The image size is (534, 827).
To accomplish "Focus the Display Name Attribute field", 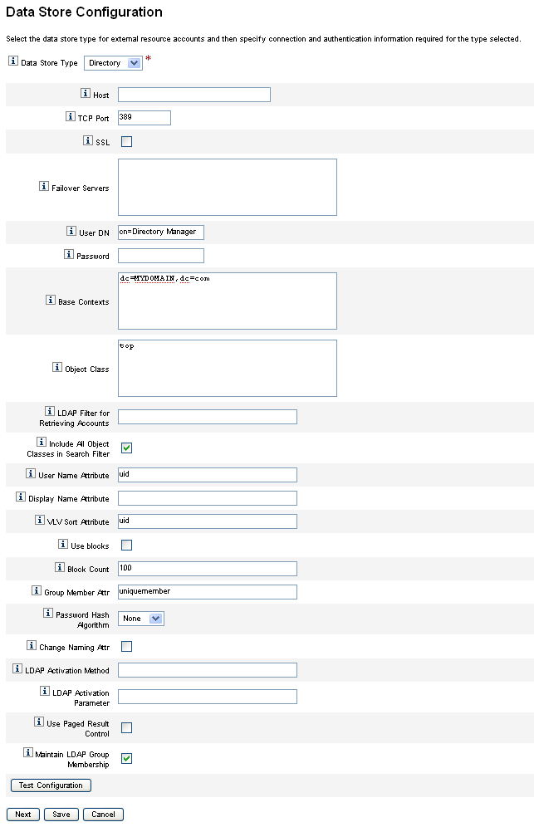I will [x=208, y=498].
